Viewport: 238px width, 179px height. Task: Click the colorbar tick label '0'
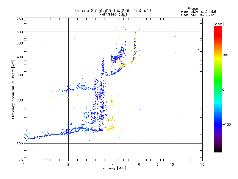(x=223, y=90)
